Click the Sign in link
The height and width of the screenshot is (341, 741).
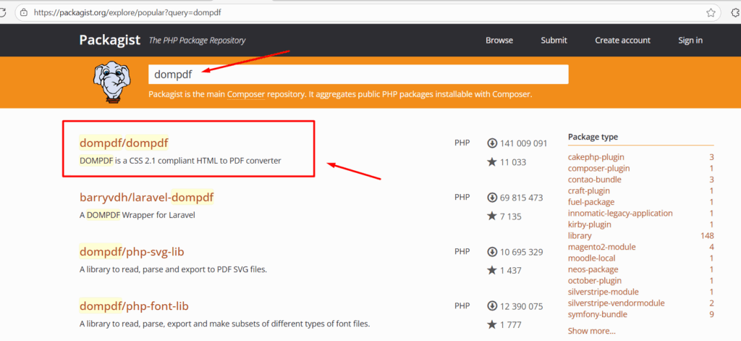click(x=690, y=41)
